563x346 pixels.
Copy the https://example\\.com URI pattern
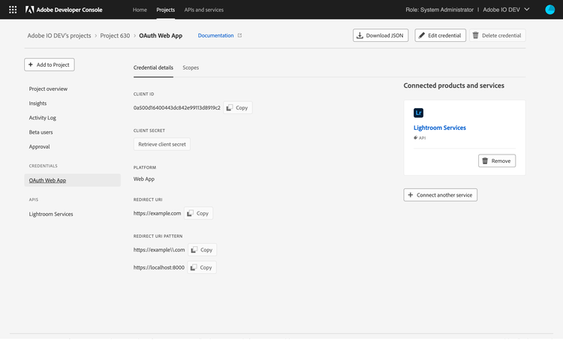pyautogui.click(x=202, y=250)
